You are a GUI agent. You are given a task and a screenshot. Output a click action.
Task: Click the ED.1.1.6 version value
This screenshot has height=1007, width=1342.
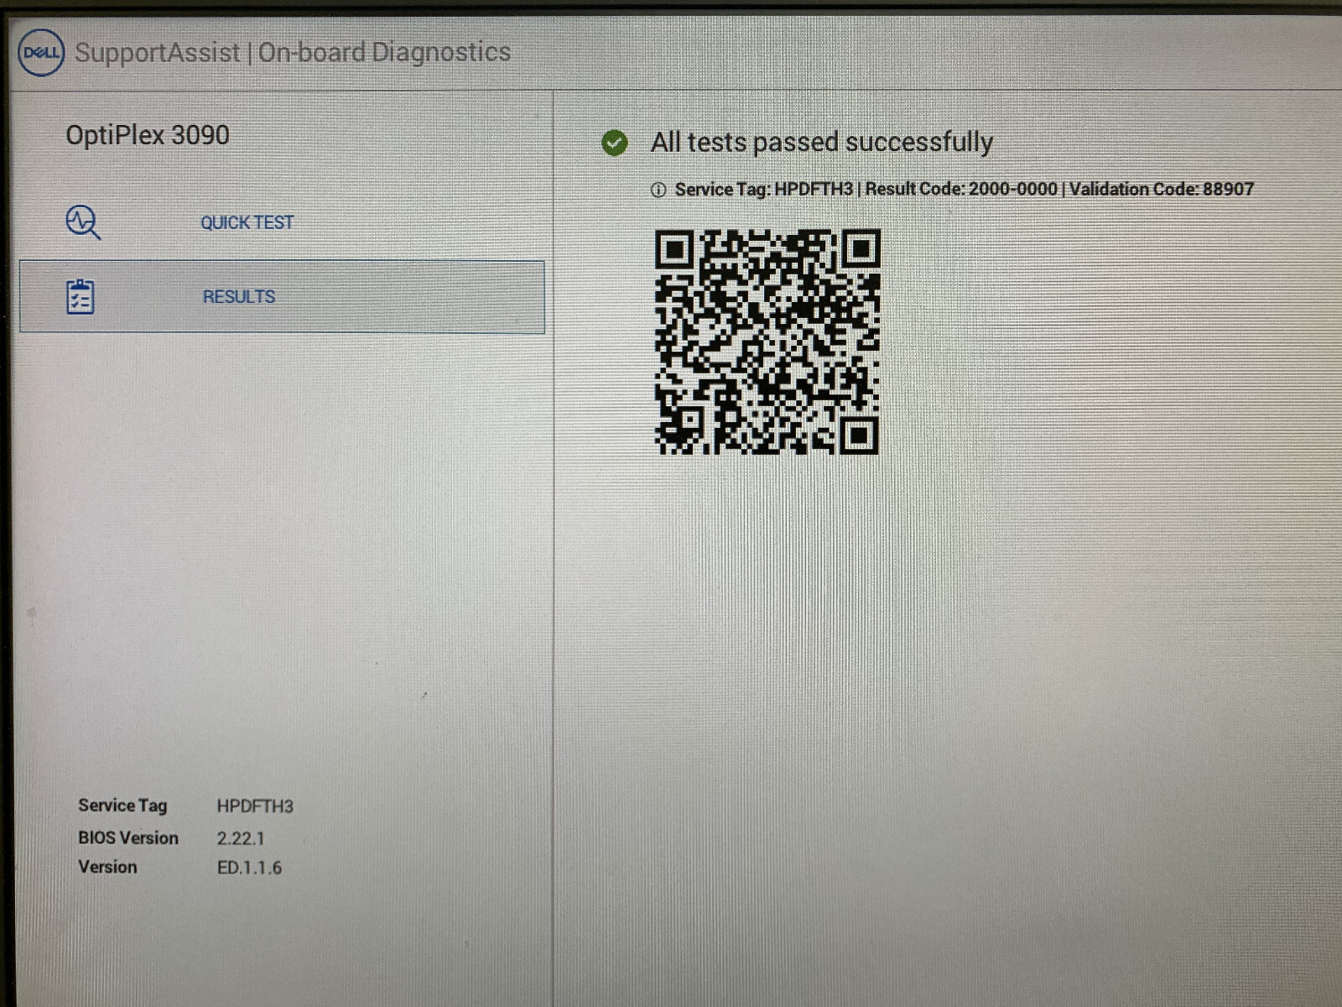249,868
